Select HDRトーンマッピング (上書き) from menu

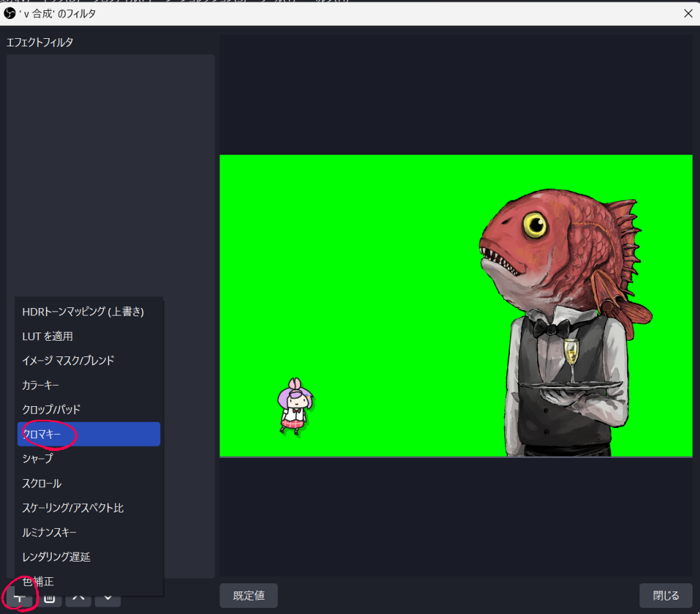click(89, 311)
